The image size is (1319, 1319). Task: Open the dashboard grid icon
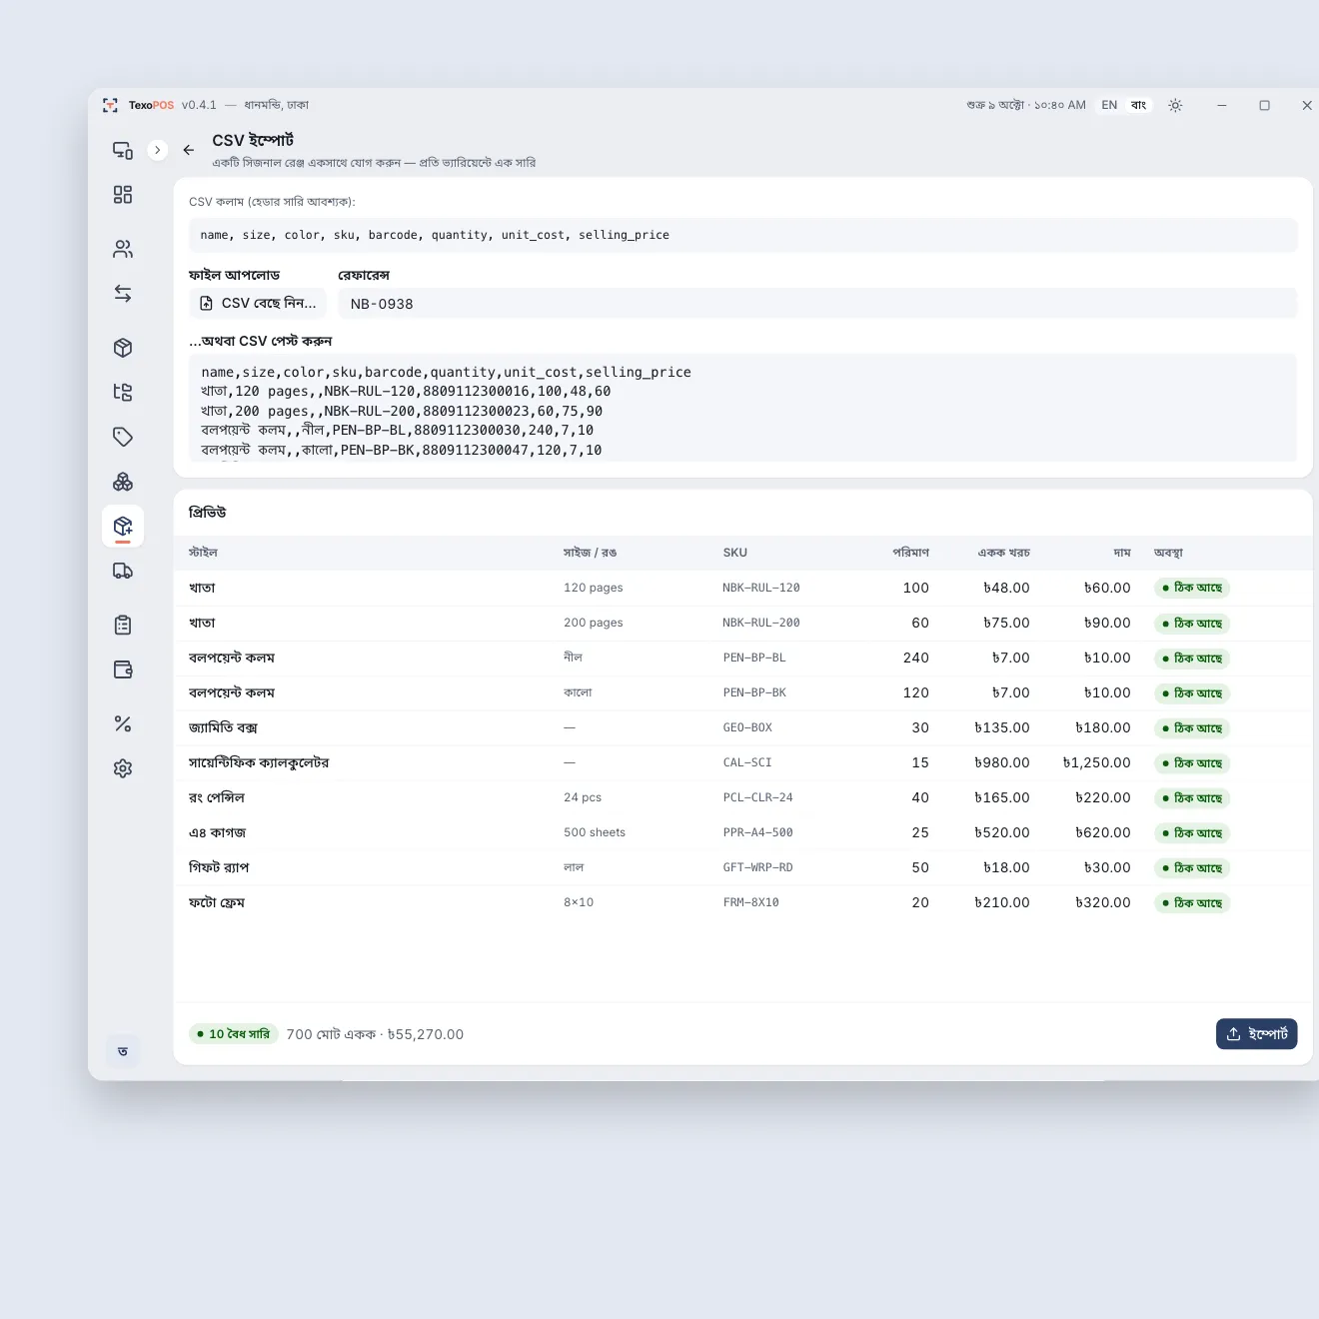[123, 195]
